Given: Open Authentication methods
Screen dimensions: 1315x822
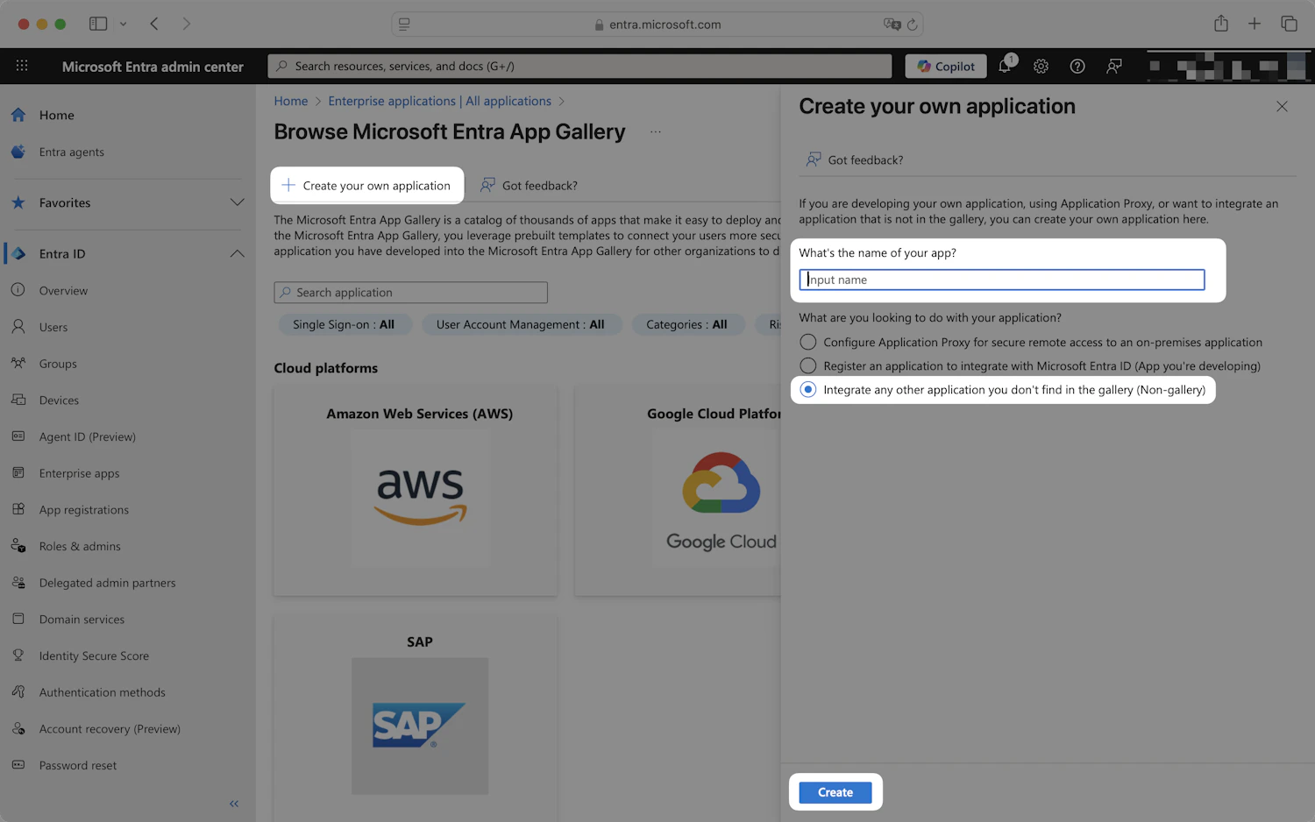Looking at the screenshot, I should [102, 692].
